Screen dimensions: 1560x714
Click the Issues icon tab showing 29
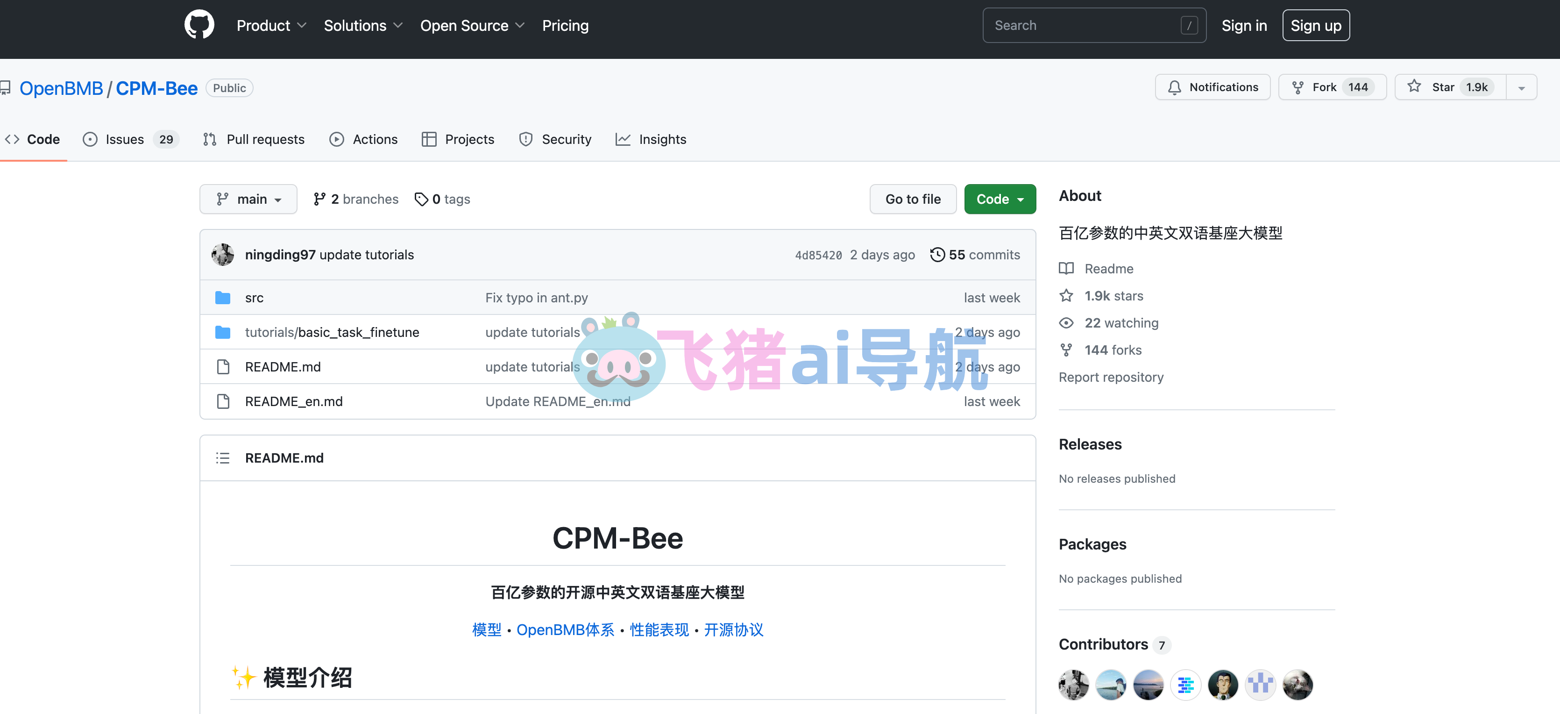point(90,139)
